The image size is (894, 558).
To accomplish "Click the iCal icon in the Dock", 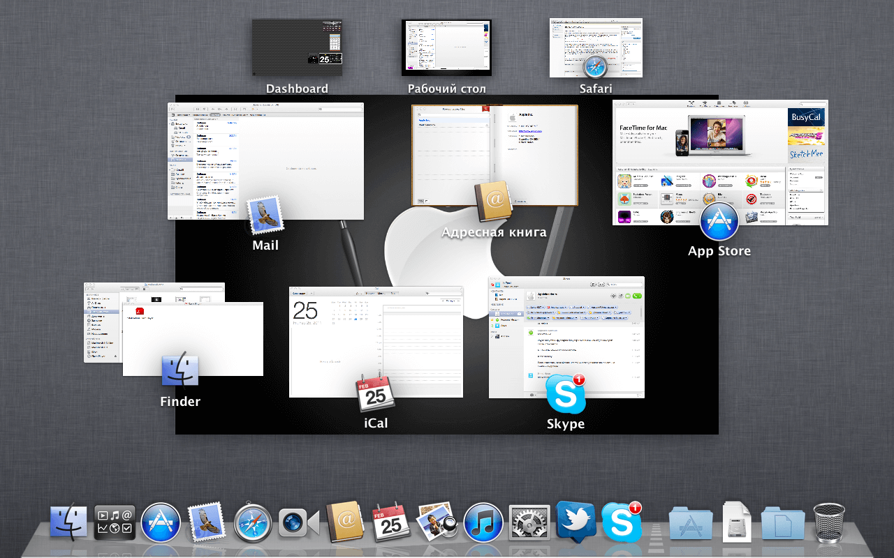I will [391, 522].
